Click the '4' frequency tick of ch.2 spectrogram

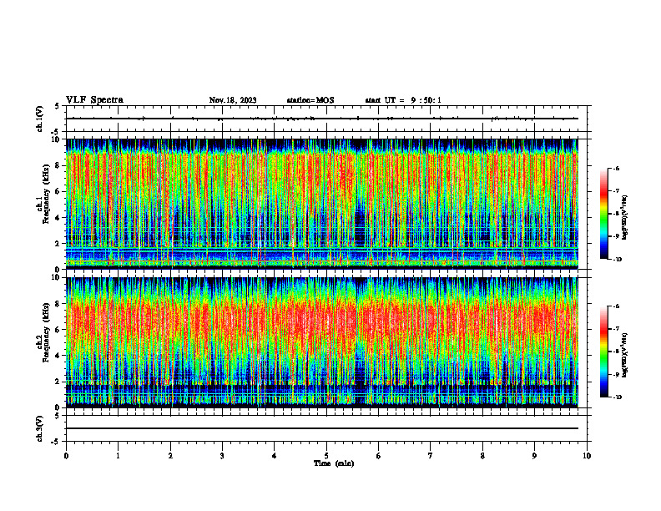[58, 356]
